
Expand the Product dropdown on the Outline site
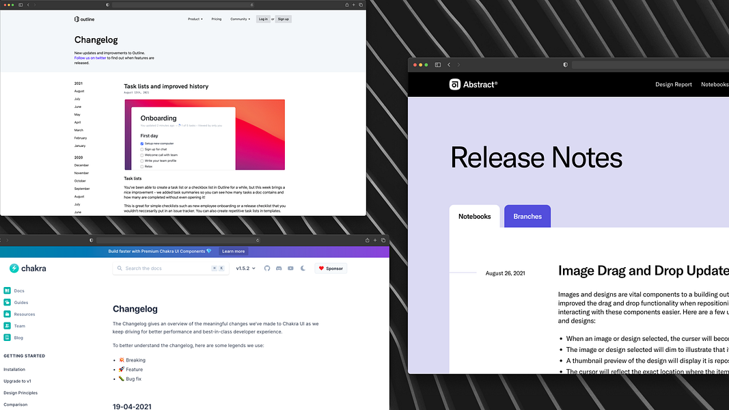coord(195,19)
